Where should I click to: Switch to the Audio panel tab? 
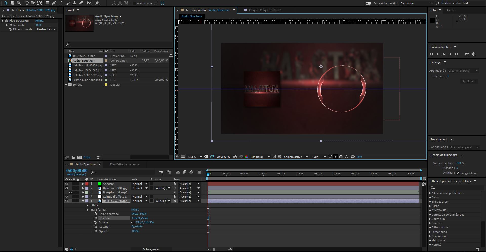tap(450, 10)
